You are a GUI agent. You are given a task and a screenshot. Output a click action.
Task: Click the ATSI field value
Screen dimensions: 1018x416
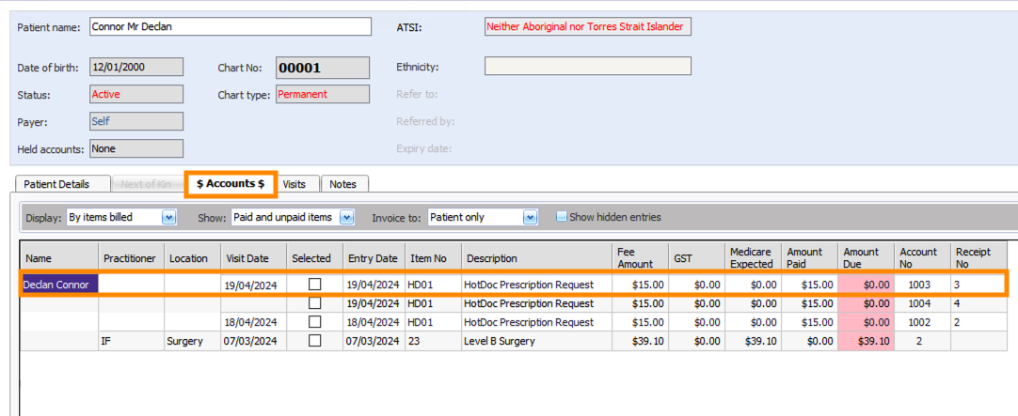click(587, 26)
